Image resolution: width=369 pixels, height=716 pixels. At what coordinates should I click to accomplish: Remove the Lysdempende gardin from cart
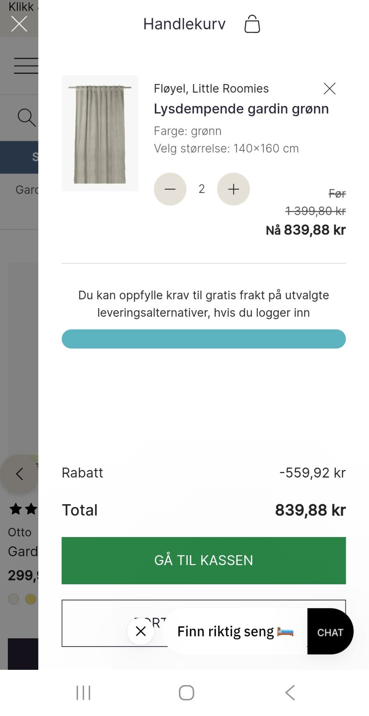(329, 89)
